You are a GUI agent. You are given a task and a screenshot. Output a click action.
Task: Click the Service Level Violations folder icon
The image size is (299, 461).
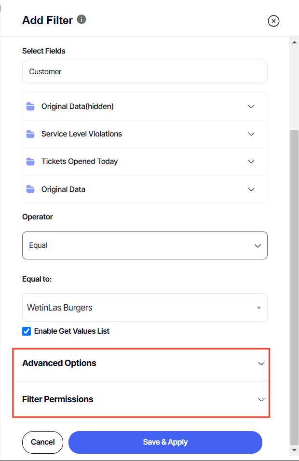click(30, 134)
